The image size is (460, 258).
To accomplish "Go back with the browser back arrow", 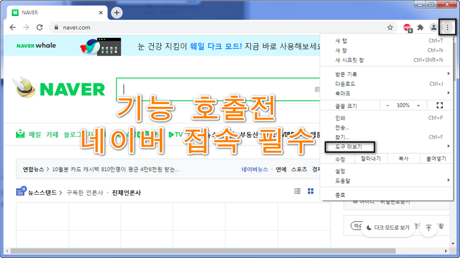I will 12,28.
